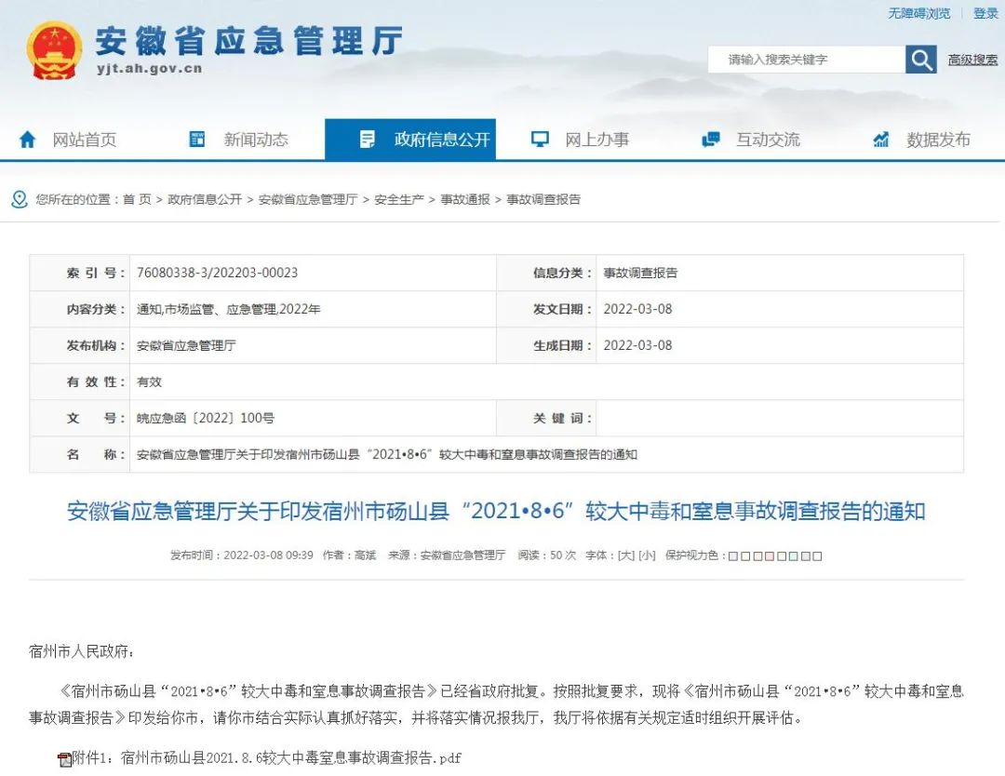Click the 阅读：50 次 read count

click(x=547, y=555)
